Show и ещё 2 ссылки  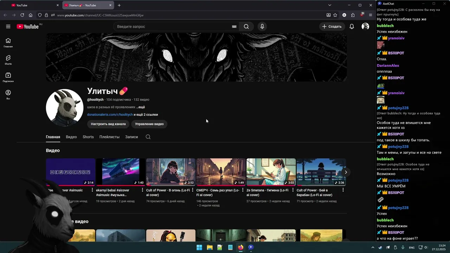pyautogui.click(x=146, y=115)
